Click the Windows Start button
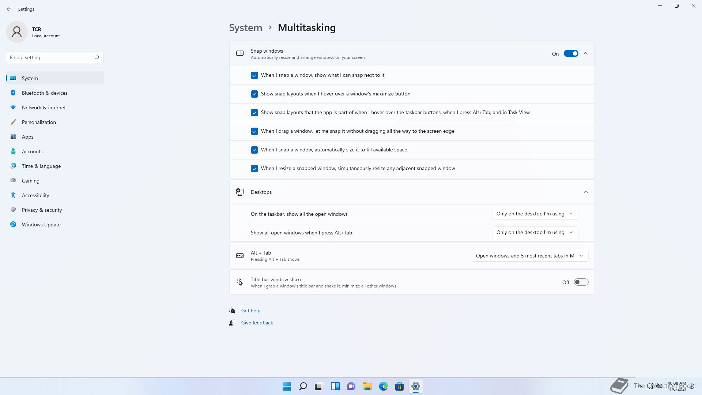702x395 pixels. point(287,386)
